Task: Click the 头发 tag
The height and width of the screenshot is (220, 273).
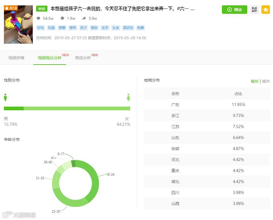Action: click(x=115, y=28)
